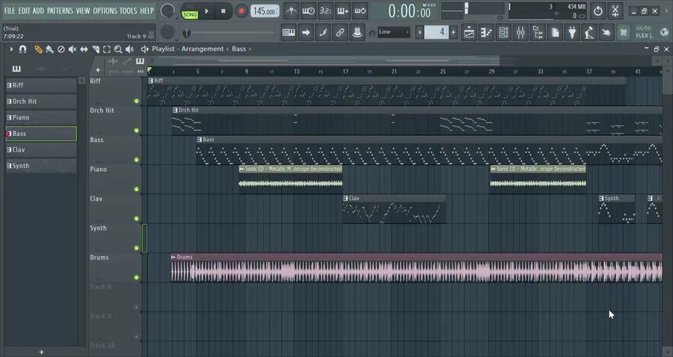Select the Slice tool

coord(95,49)
